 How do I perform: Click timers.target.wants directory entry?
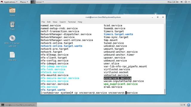(118, 34)
